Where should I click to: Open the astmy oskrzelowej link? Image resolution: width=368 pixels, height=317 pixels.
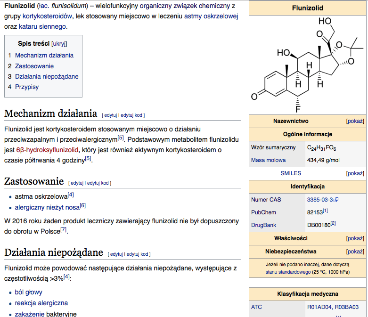click(211, 16)
